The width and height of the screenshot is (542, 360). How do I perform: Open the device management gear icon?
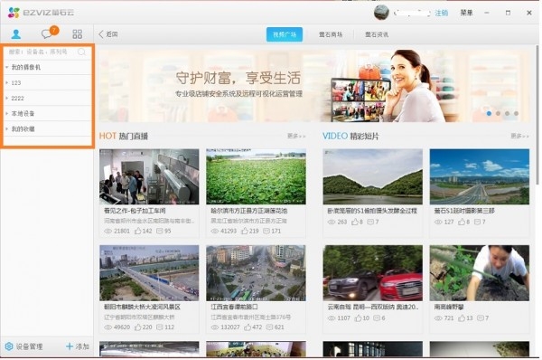[9, 346]
